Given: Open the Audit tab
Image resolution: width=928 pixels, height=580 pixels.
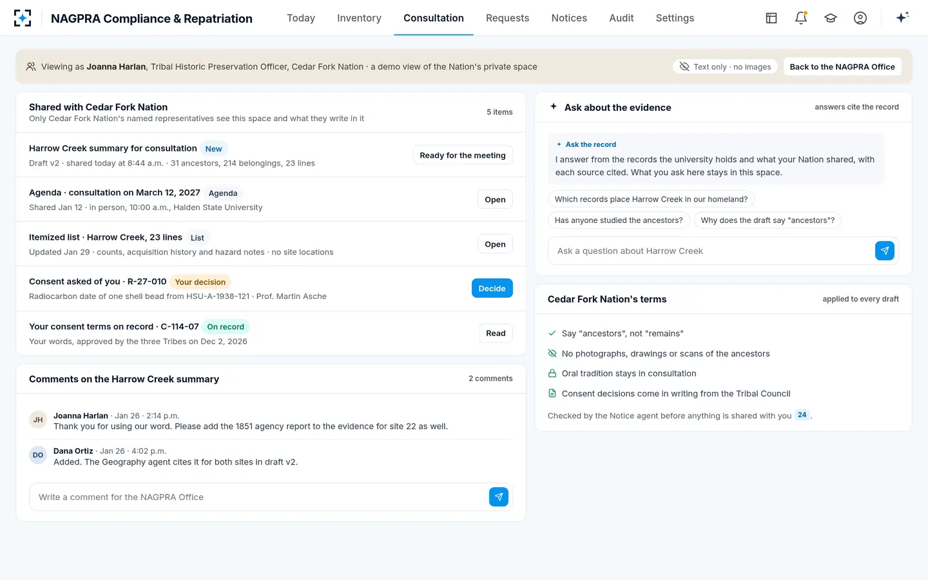Looking at the screenshot, I should pyautogui.click(x=621, y=18).
